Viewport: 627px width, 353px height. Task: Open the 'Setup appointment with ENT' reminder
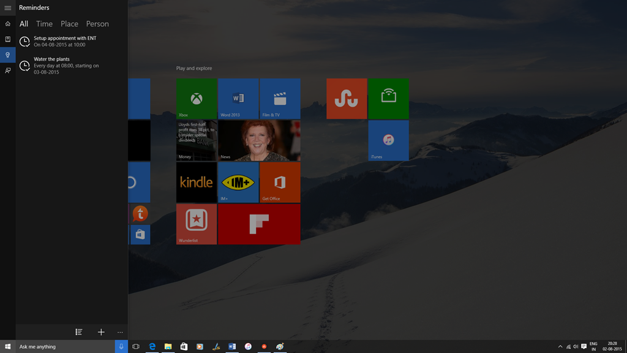72,41
